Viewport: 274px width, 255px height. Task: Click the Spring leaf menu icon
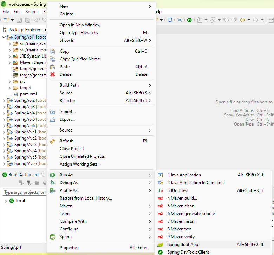tap(52, 237)
